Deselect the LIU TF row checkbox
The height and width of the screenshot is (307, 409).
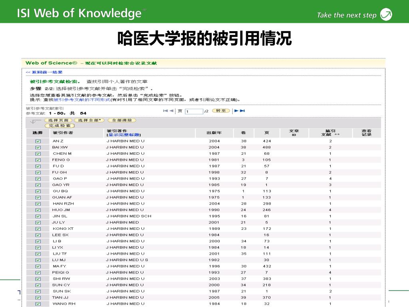[x=38, y=254]
